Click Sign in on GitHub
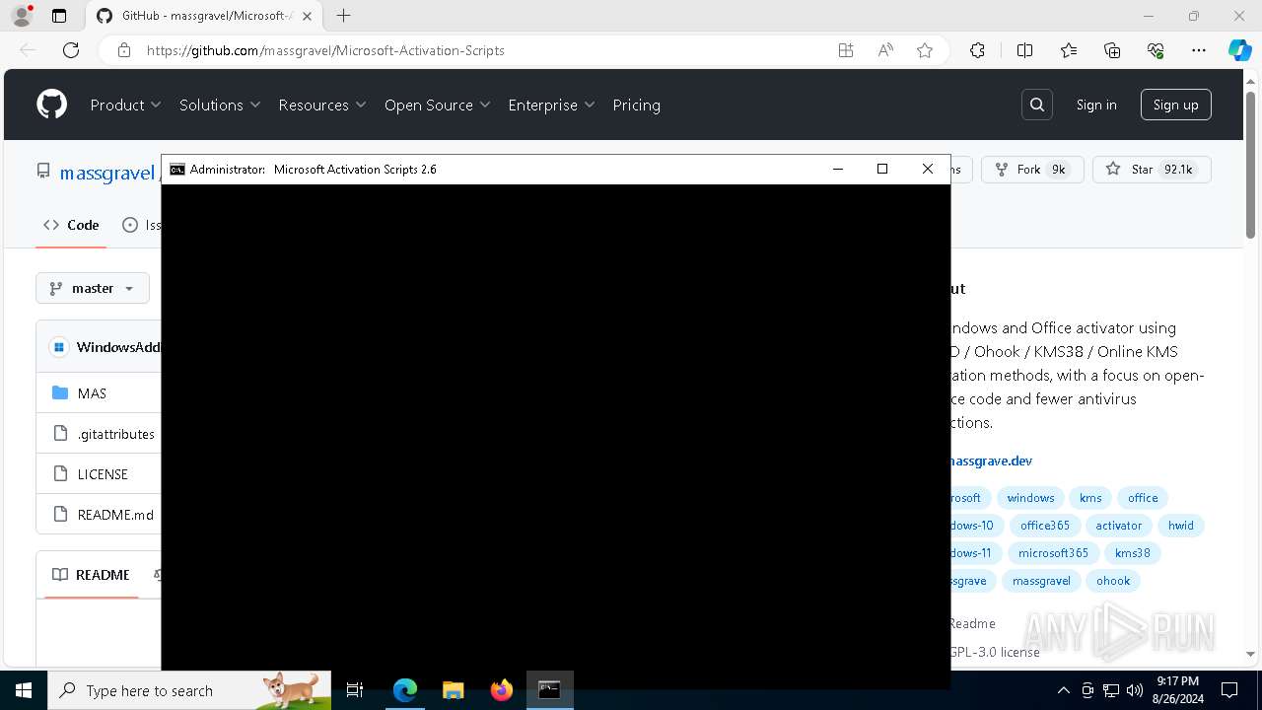Screen dimensions: 1262x710 pyautogui.click(x=1096, y=105)
